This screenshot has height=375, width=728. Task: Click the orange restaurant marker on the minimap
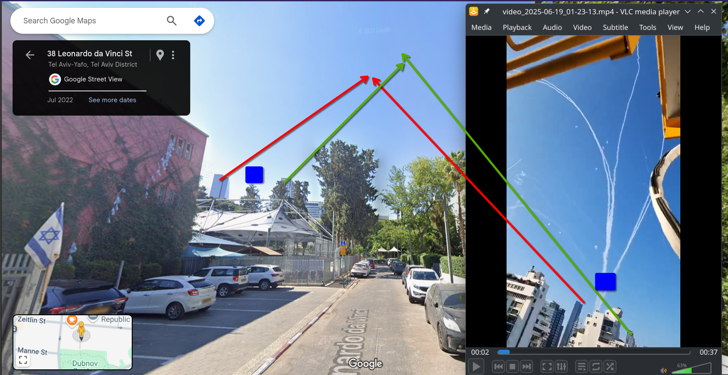pos(72,320)
